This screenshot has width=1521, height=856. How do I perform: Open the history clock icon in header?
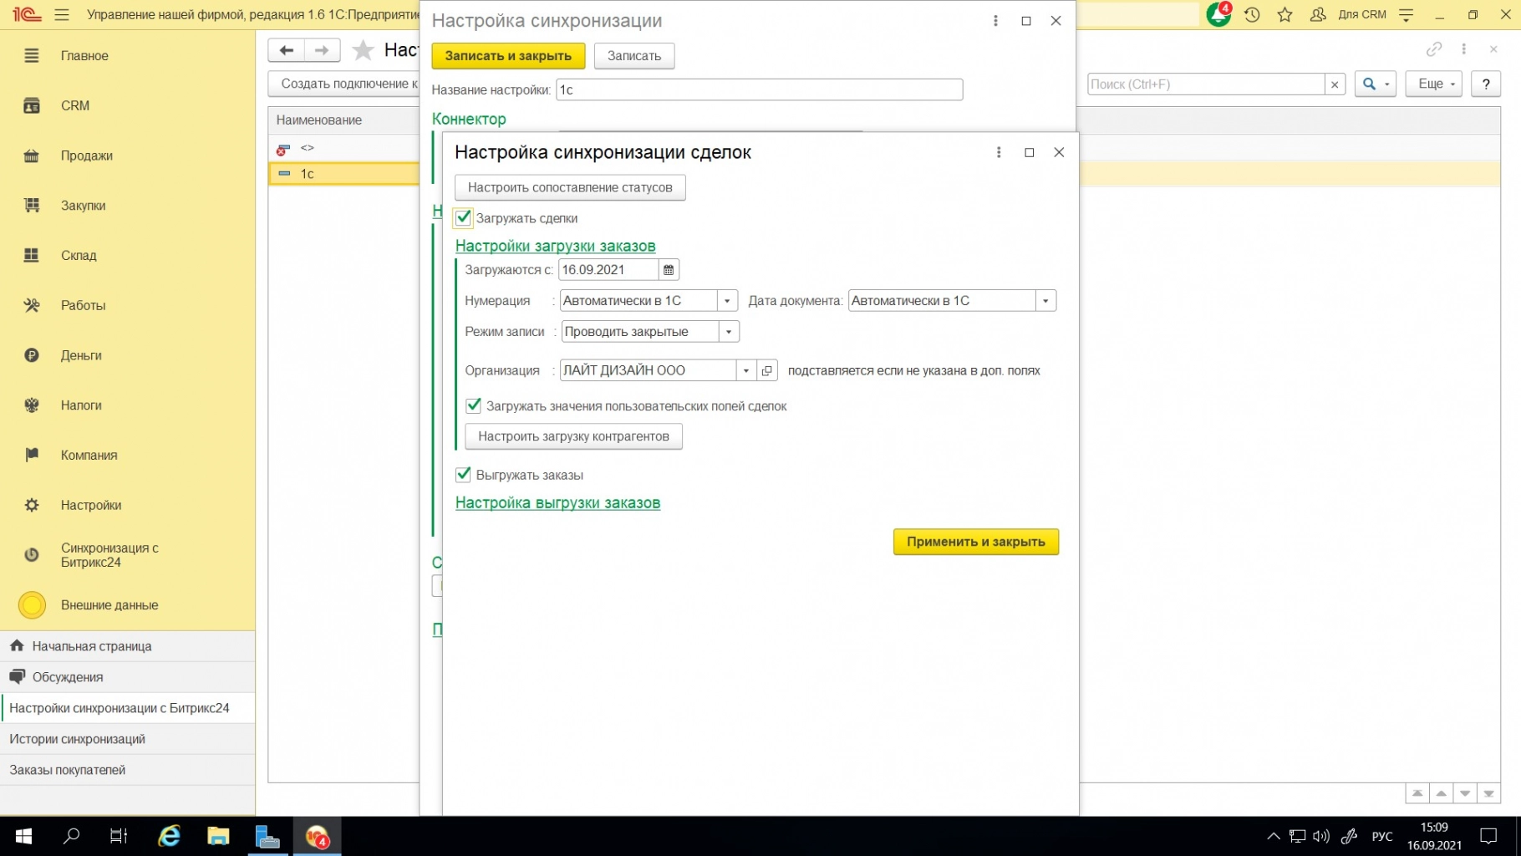click(1252, 15)
